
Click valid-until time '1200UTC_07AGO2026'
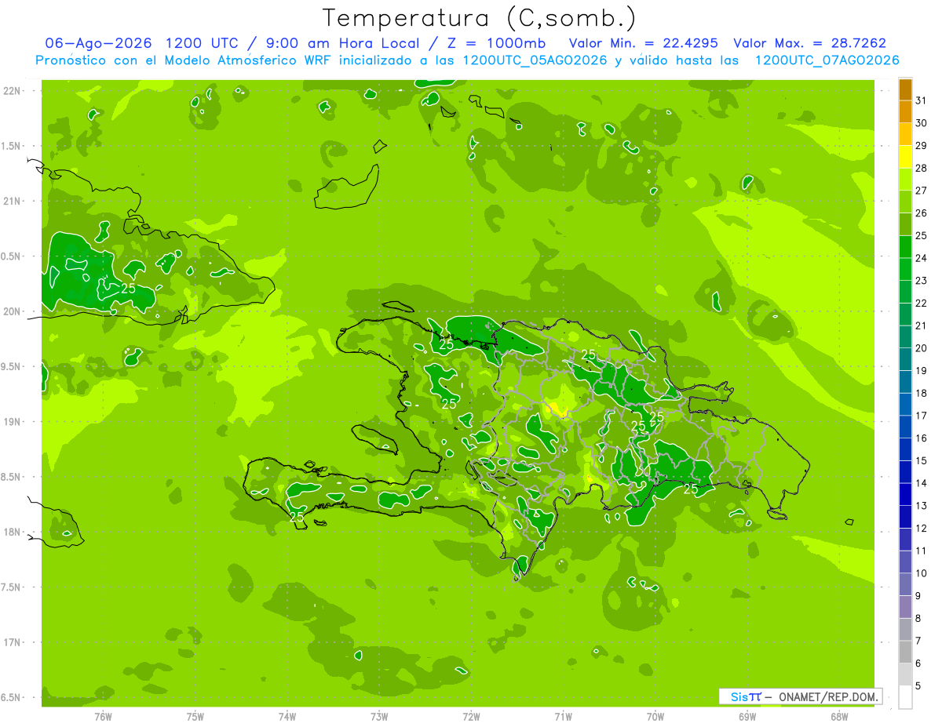tap(827, 60)
